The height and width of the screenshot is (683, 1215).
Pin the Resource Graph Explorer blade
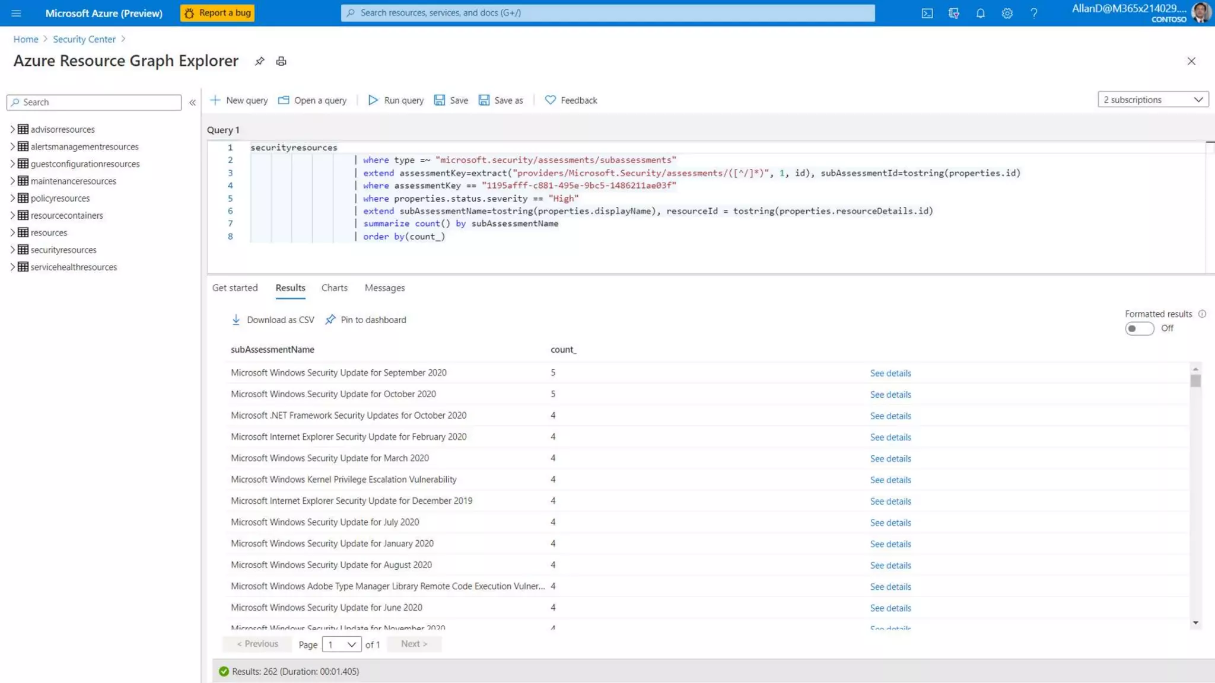[x=259, y=61]
